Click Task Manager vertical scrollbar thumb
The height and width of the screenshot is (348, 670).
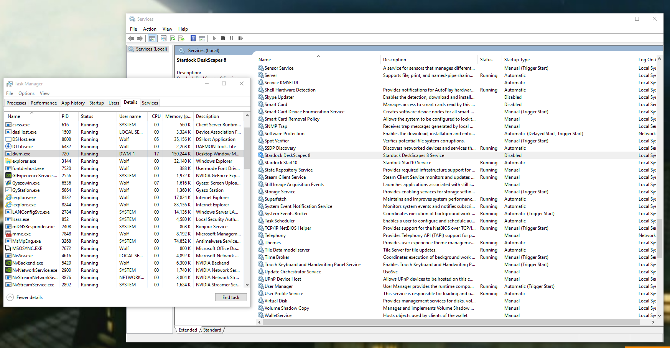[247, 148]
